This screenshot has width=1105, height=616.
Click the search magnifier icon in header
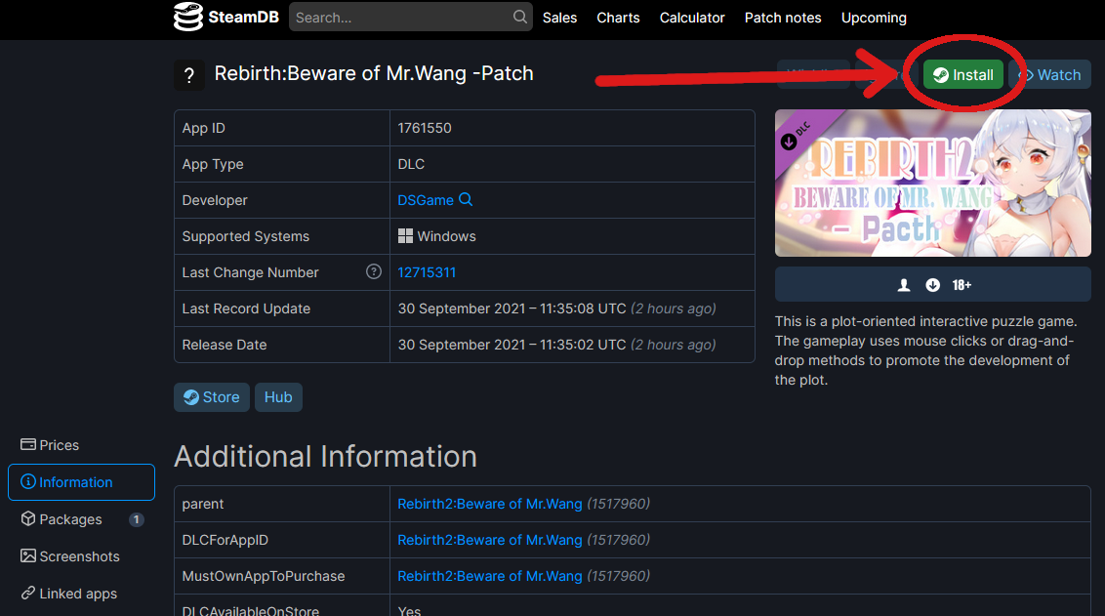pos(520,18)
